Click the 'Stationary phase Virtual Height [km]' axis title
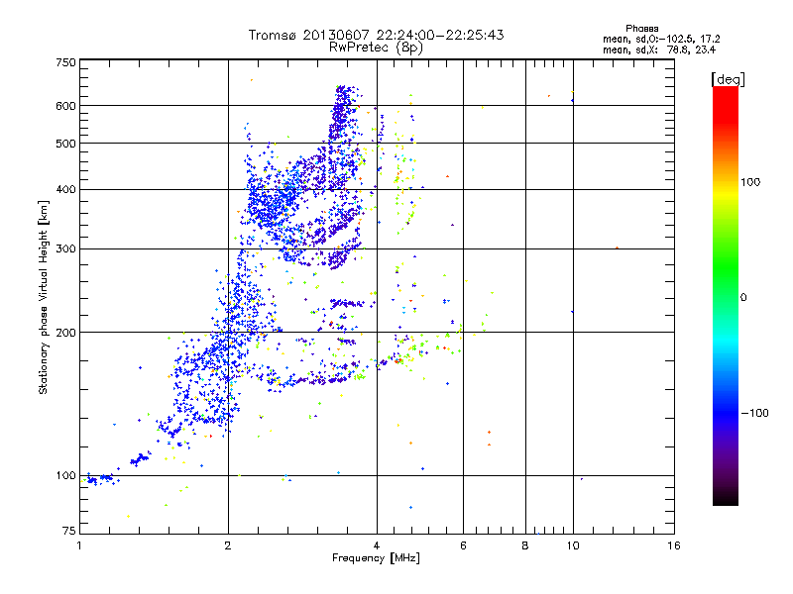Screen dimensions: 793x594 tap(44, 298)
